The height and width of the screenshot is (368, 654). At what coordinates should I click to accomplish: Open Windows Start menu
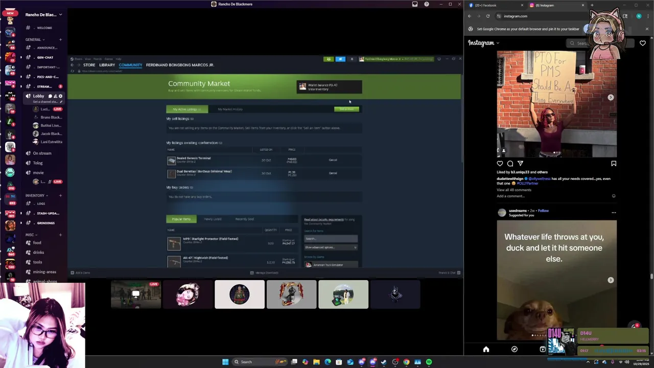[225, 362]
